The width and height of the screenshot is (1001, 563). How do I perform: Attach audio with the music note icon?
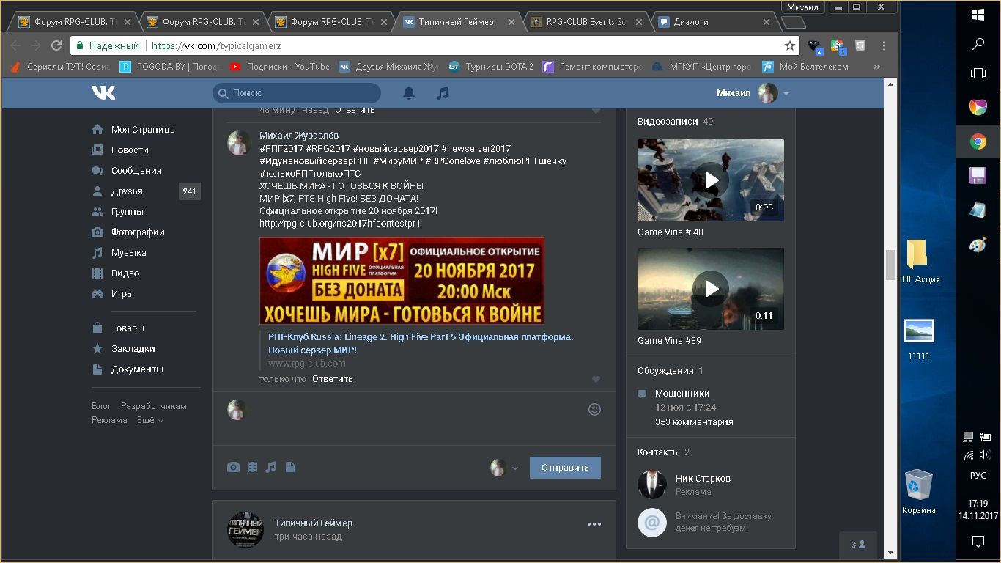270,467
